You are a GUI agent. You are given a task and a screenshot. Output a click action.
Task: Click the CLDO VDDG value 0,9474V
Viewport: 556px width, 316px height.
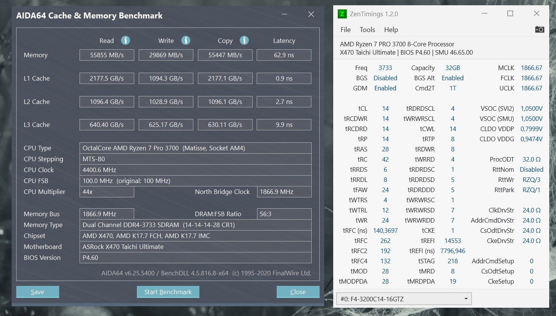tap(531, 139)
